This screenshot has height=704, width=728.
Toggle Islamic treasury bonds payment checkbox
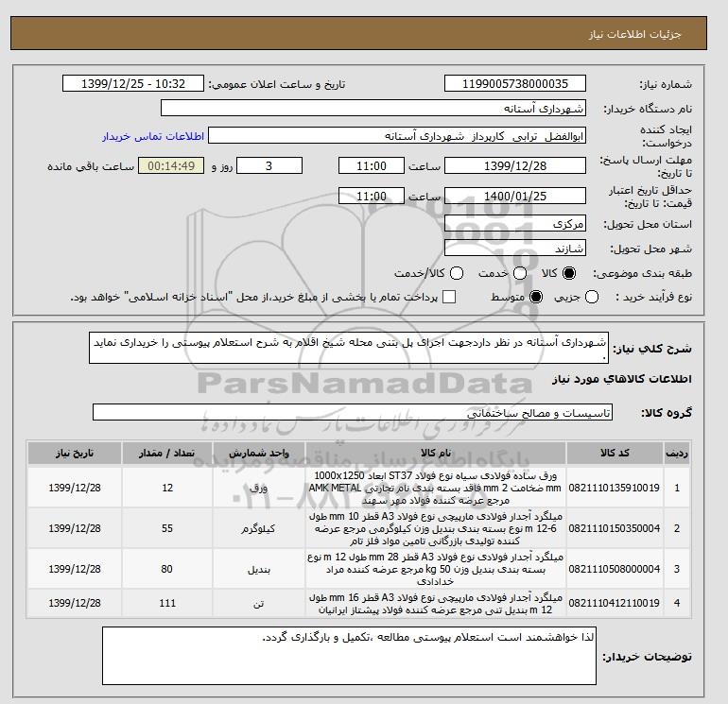(x=449, y=297)
